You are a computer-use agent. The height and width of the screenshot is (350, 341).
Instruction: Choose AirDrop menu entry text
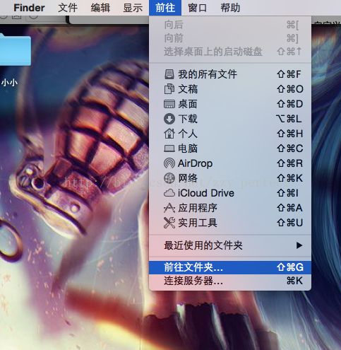[x=195, y=163]
